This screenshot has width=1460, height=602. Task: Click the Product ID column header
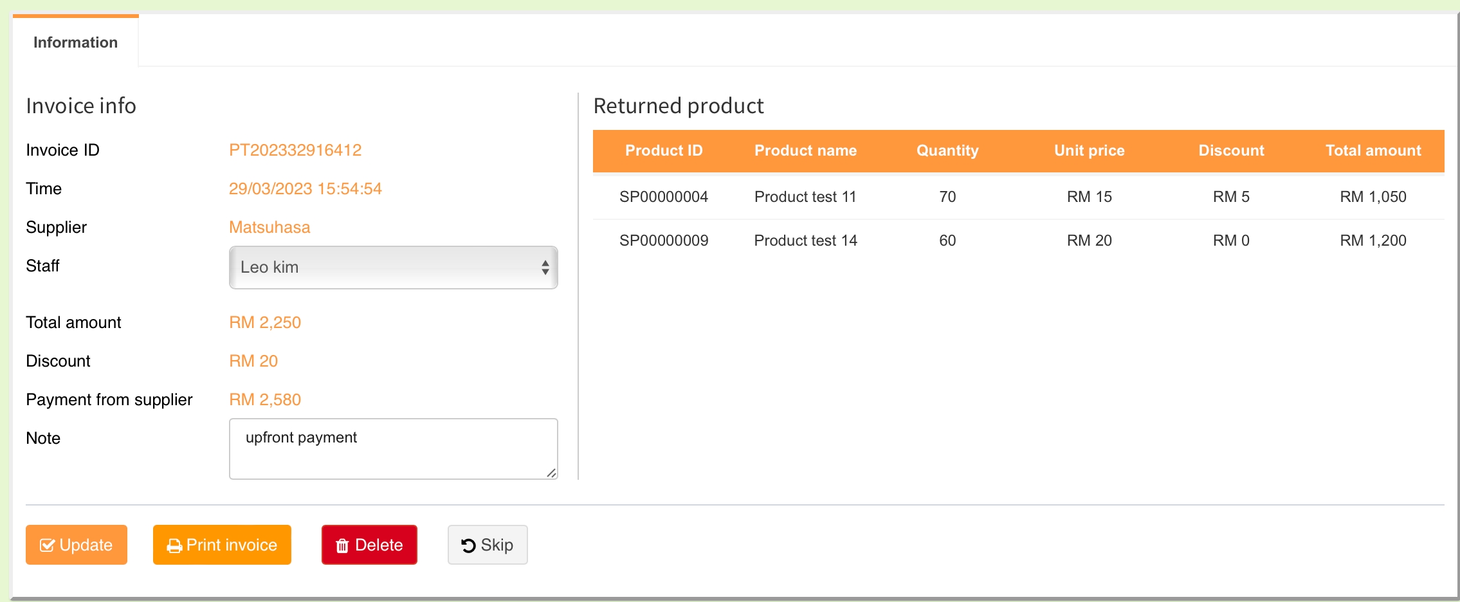664,150
